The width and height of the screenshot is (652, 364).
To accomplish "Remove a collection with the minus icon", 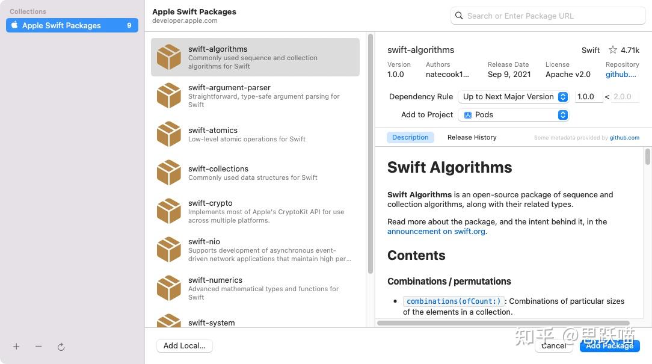I will pyautogui.click(x=38, y=347).
